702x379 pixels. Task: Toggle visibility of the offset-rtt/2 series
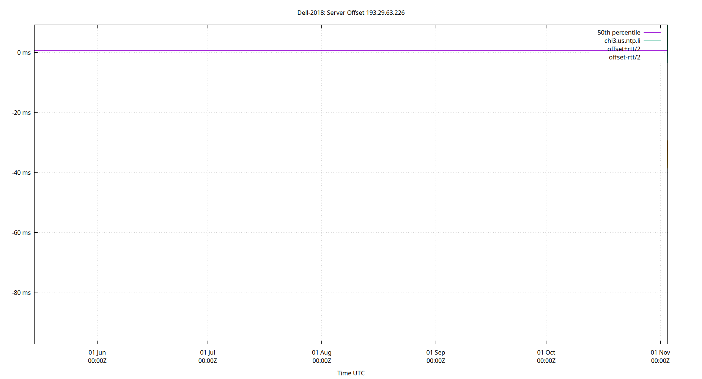(x=624, y=57)
